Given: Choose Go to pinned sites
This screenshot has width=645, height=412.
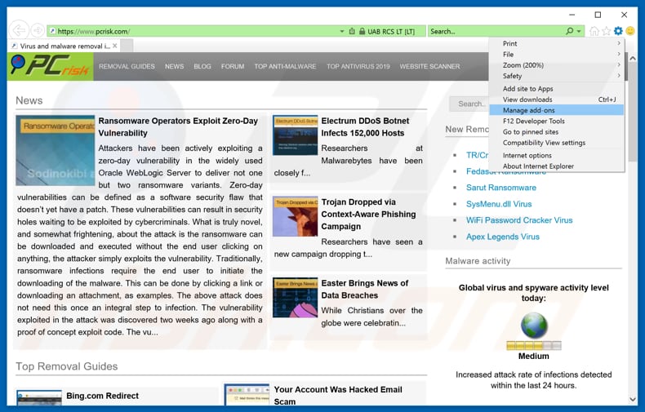Looking at the screenshot, I should pos(557,131).
